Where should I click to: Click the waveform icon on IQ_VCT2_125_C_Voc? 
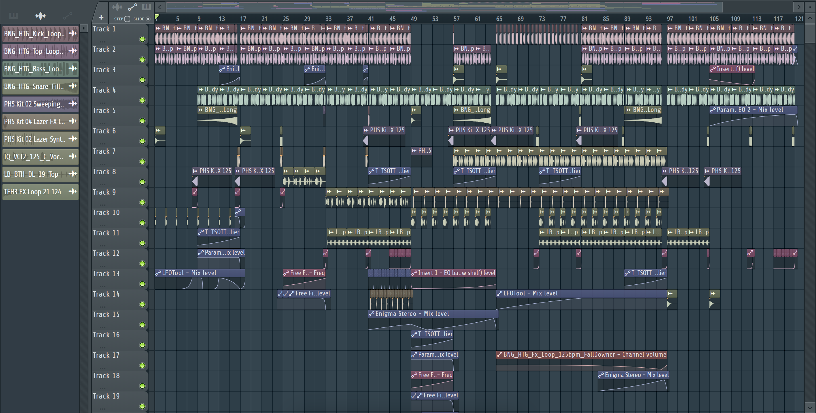73,156
